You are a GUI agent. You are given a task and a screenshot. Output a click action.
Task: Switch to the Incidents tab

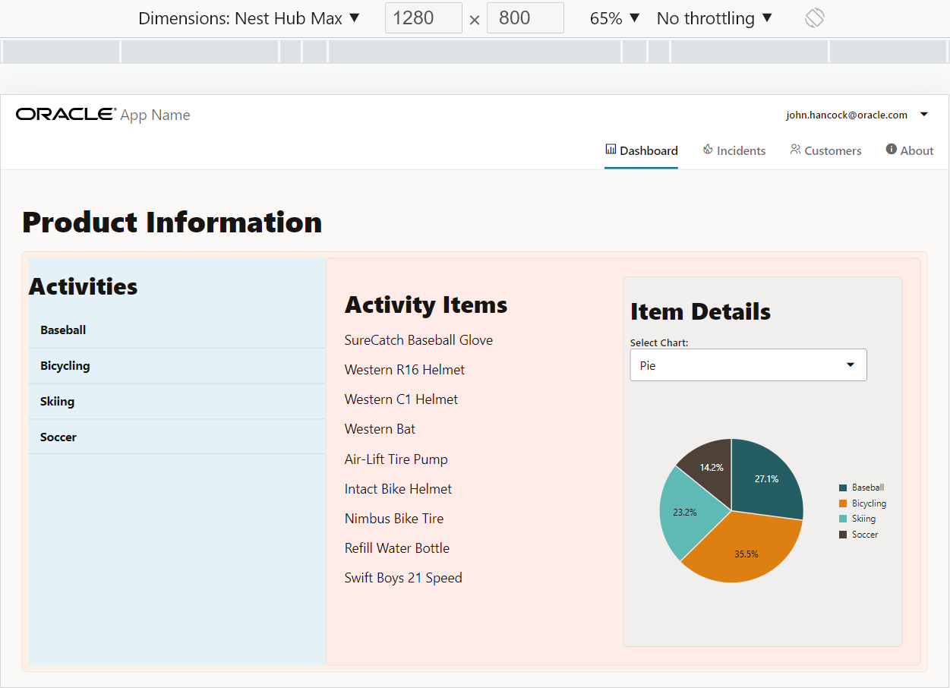pyautogui.click(x=734, y=150)
